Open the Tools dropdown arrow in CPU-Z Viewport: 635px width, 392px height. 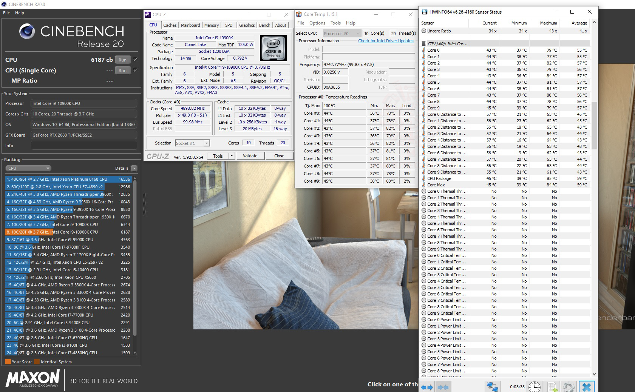point(232,156)
